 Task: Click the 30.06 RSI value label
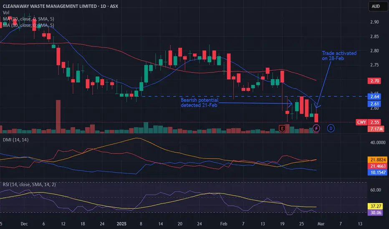(x=376, y=213)
